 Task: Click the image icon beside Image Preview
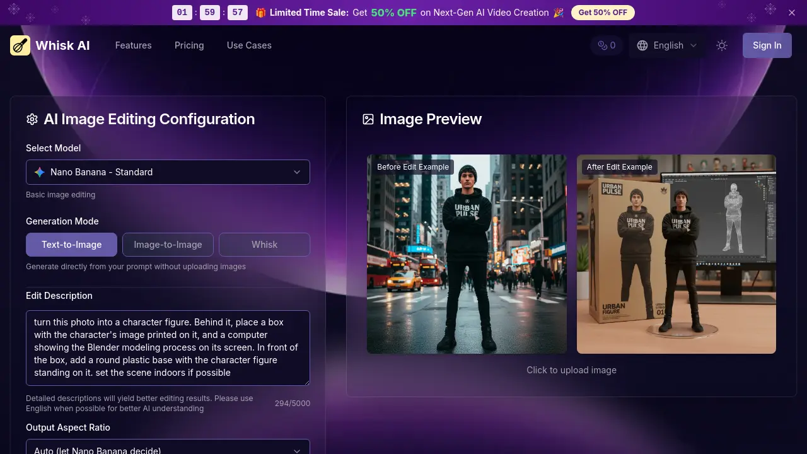(x=368, y=119)
